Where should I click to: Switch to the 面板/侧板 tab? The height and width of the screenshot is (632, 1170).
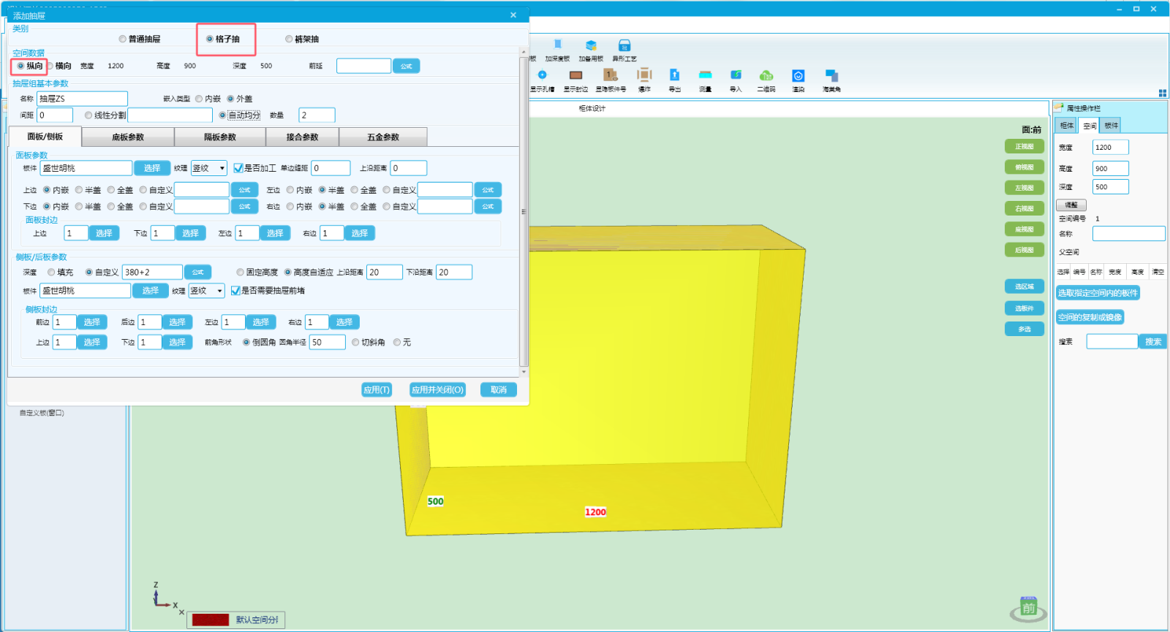click(45, 137)
